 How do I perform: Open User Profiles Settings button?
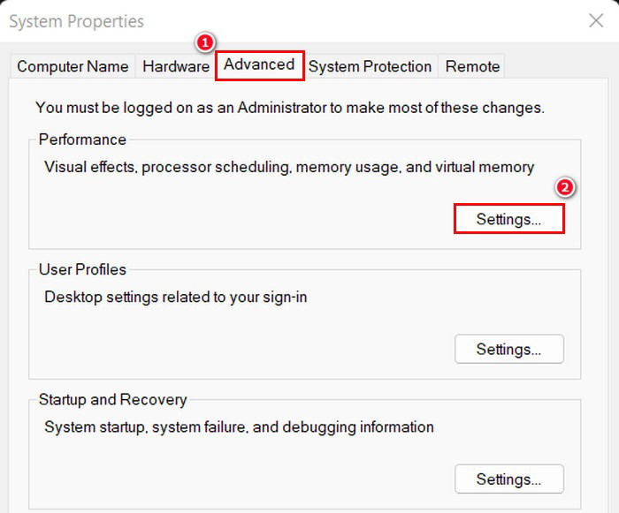pos(508,349)
